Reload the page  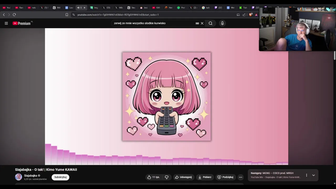(14, 15)
